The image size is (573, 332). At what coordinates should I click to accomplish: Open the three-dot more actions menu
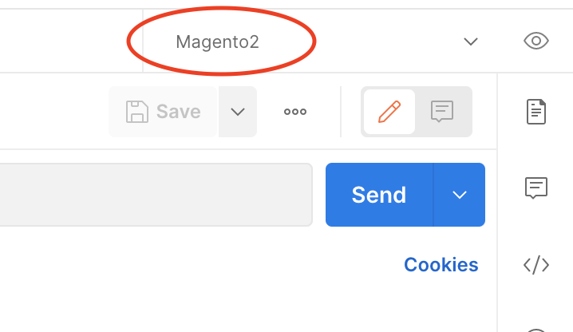coord(295,112)
